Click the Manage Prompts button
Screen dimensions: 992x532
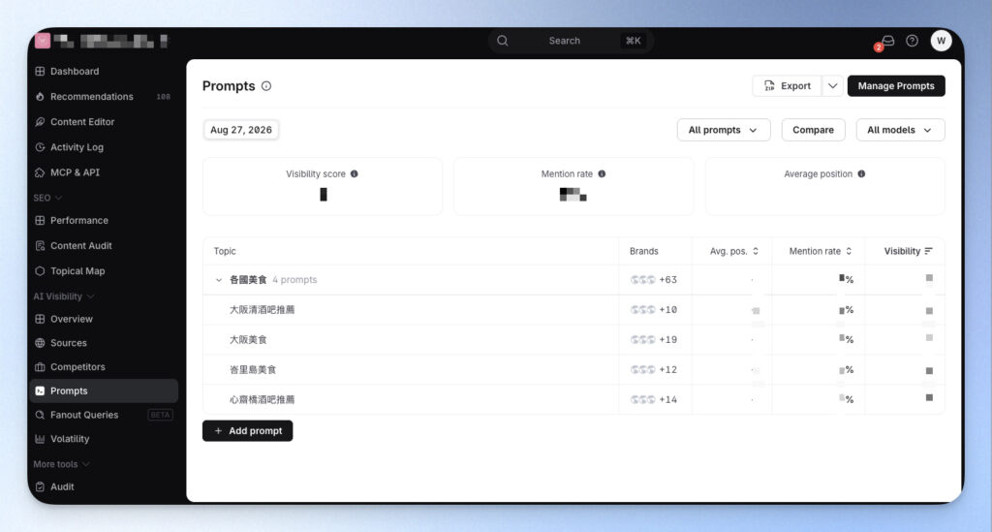(896, 86)
